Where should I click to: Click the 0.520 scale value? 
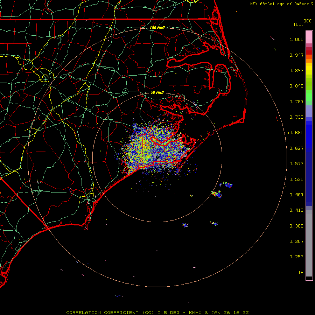click(x=296, y=180)
